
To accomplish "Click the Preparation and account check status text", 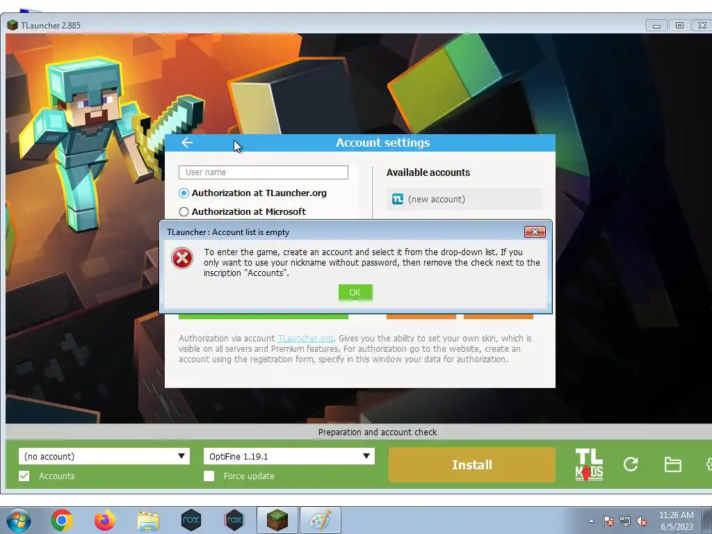I will click(x=378, y=432).
